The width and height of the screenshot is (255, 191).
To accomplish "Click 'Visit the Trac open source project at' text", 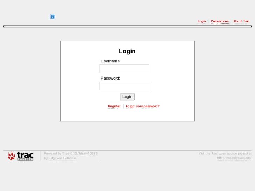I will pyautogui.click(x=225, y=154).
